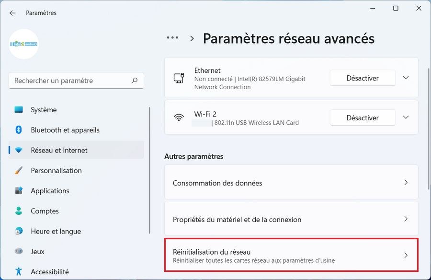Click the Heure et langue globe icon

pos(19,231)
